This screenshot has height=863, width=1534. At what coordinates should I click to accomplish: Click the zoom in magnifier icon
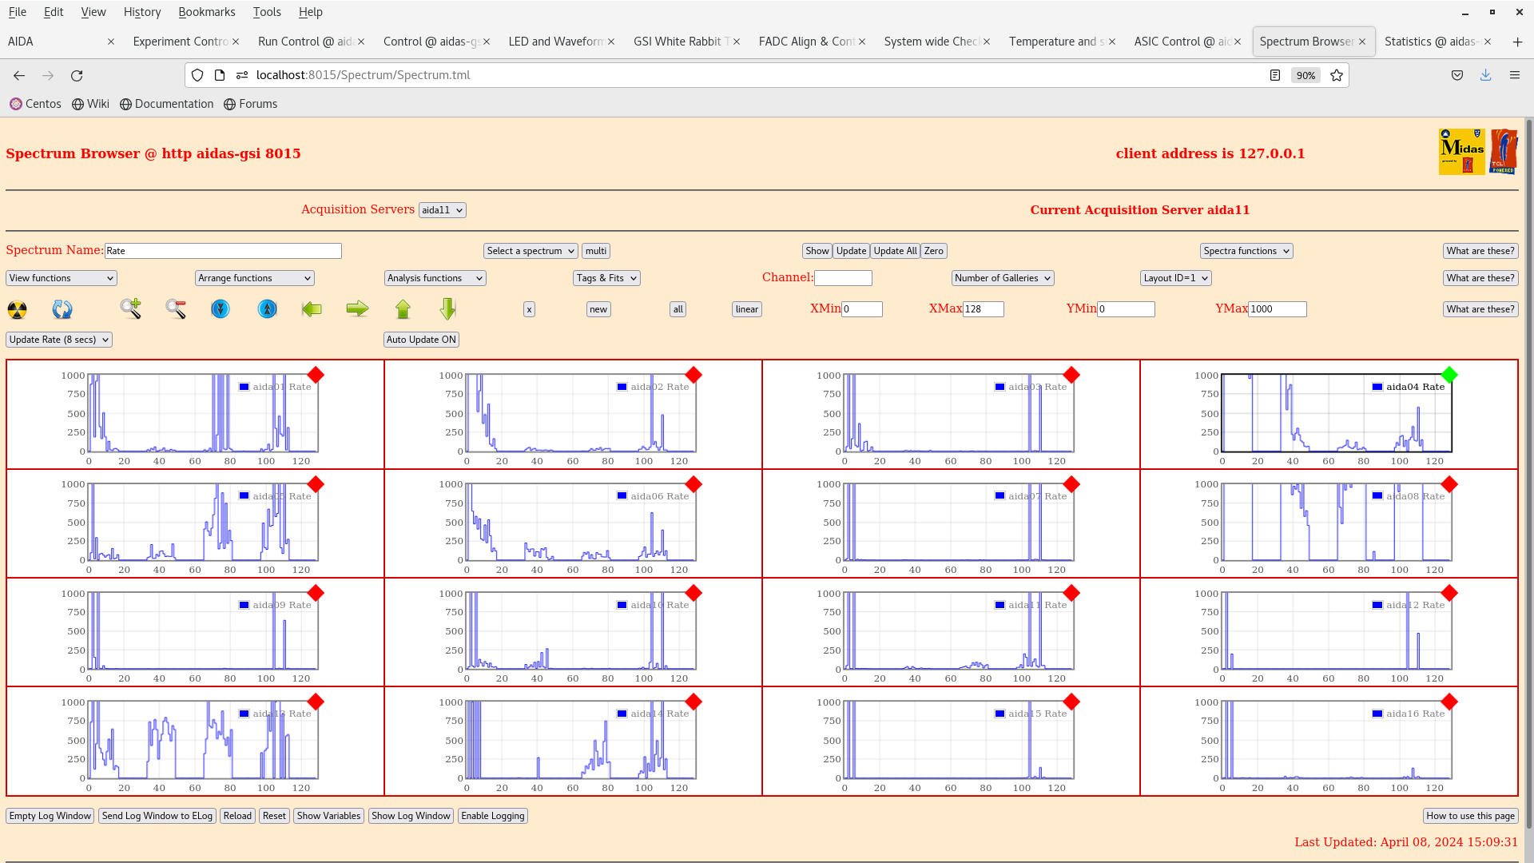click(131, 308)
